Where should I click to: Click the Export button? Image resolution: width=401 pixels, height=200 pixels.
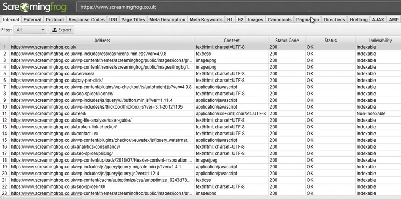61,30
